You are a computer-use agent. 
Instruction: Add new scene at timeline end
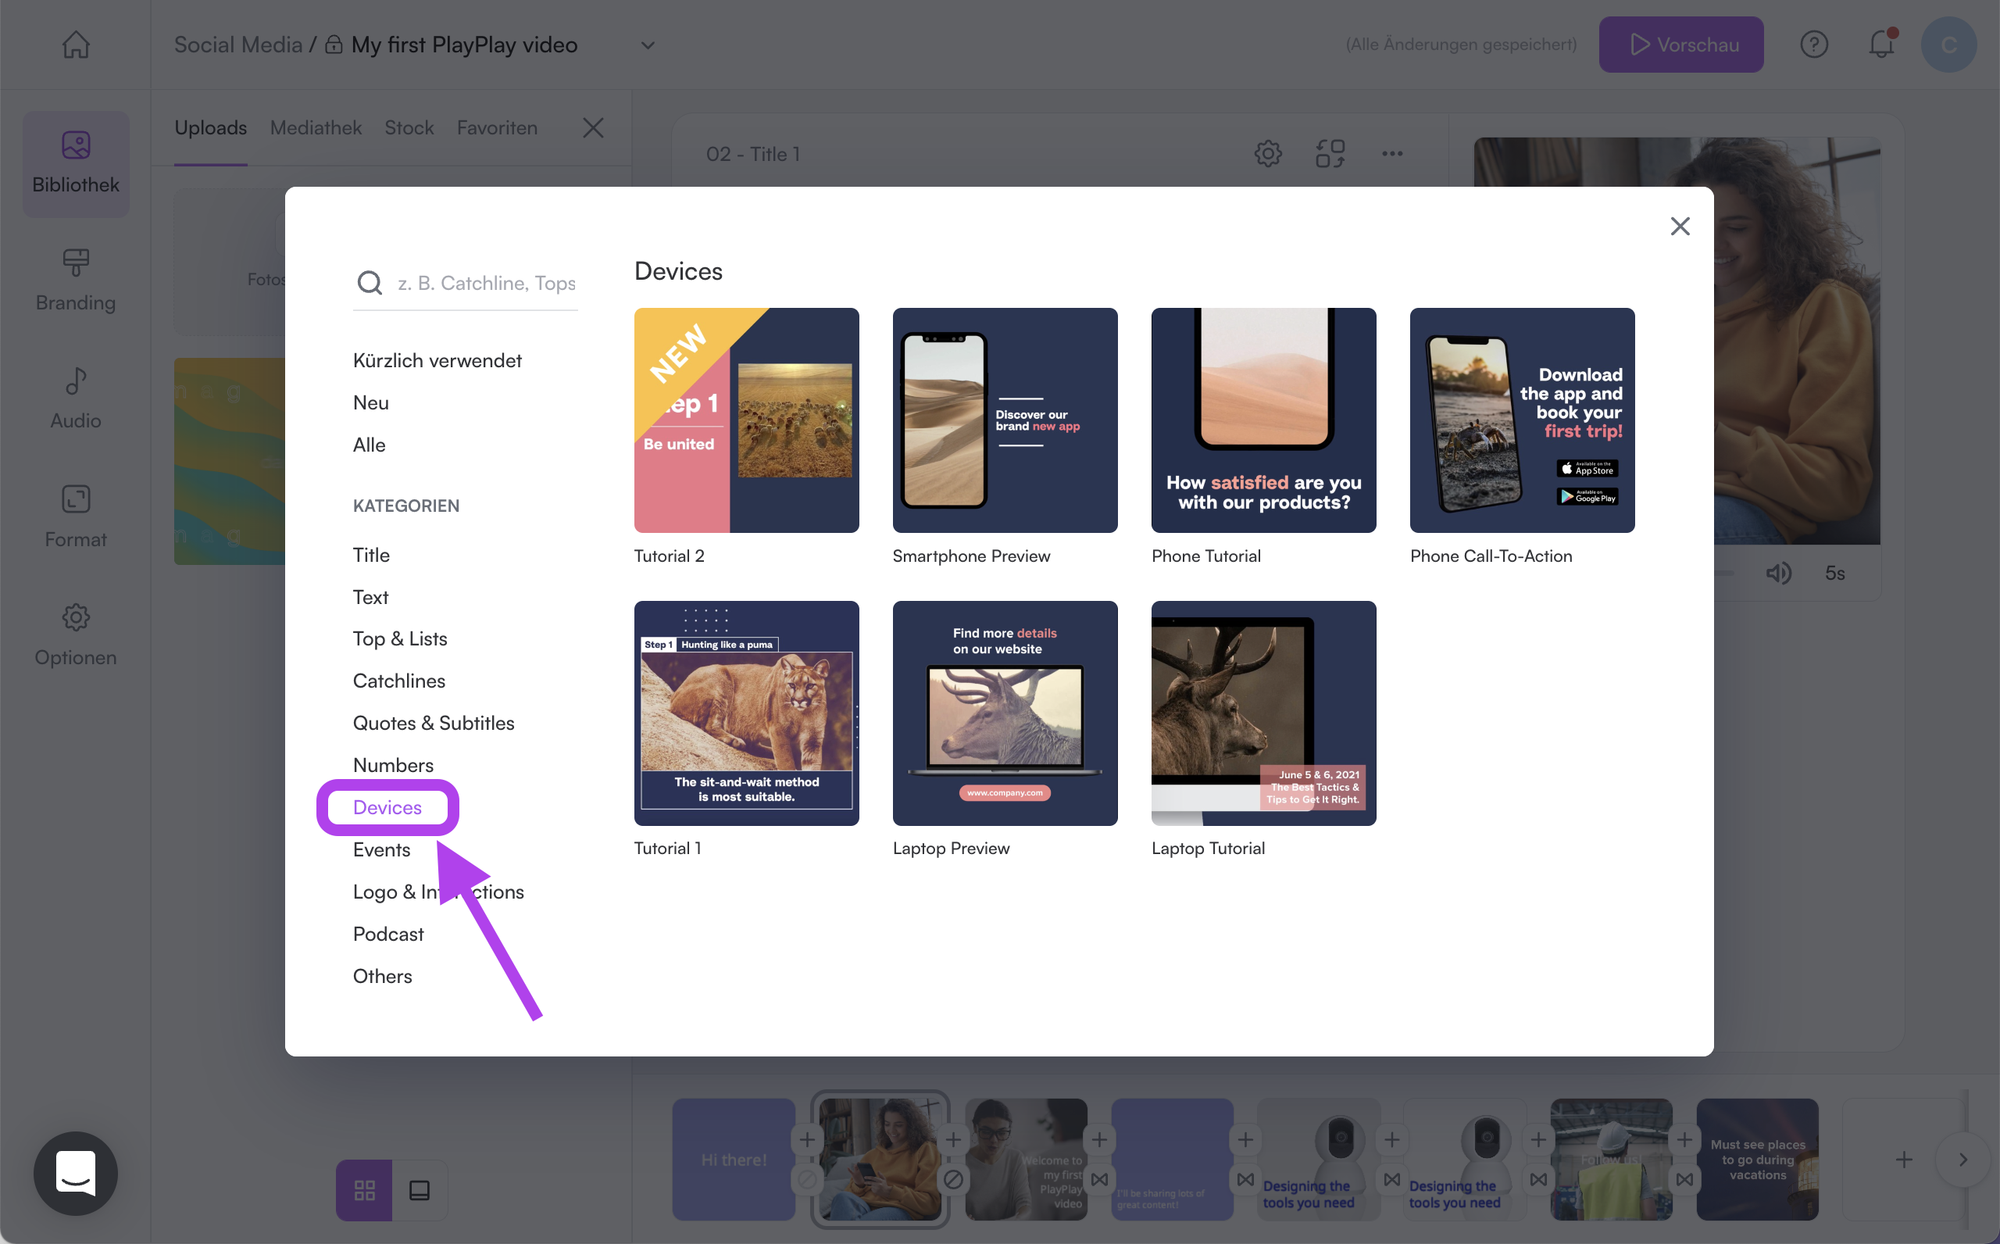(x=1904, y=1160)
